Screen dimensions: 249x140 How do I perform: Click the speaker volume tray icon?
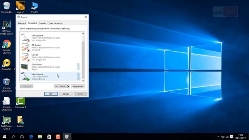click(x=223, y=136)
